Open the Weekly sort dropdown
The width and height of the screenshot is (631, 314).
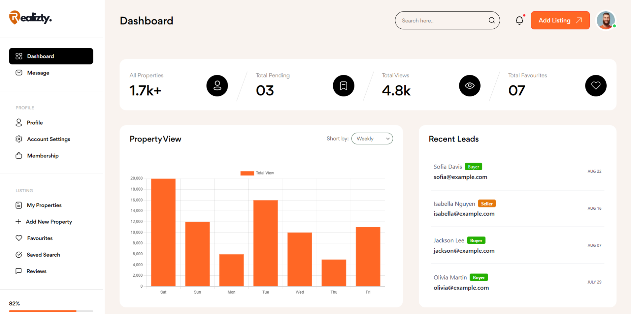pyautogui.click(x=372, y=139)
